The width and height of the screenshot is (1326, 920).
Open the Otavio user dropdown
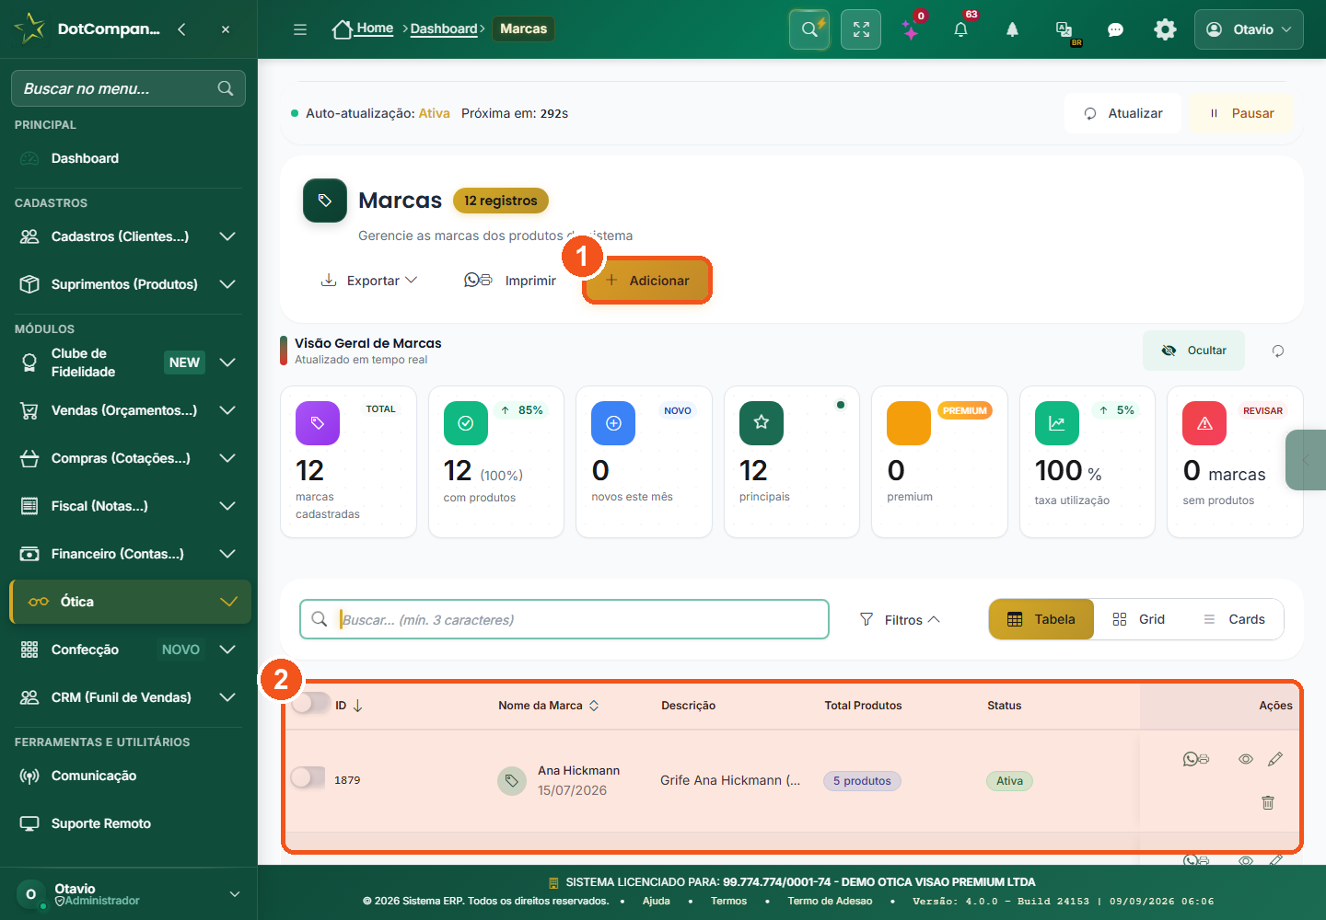[x=1249, y=29]
